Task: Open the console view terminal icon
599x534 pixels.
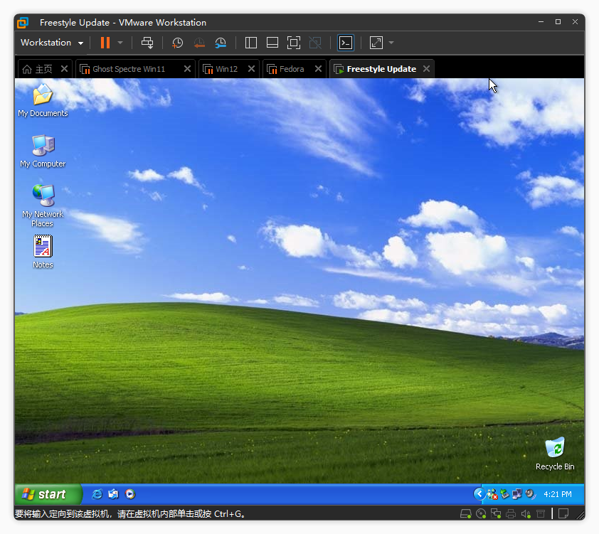Action: click(345, 43)
